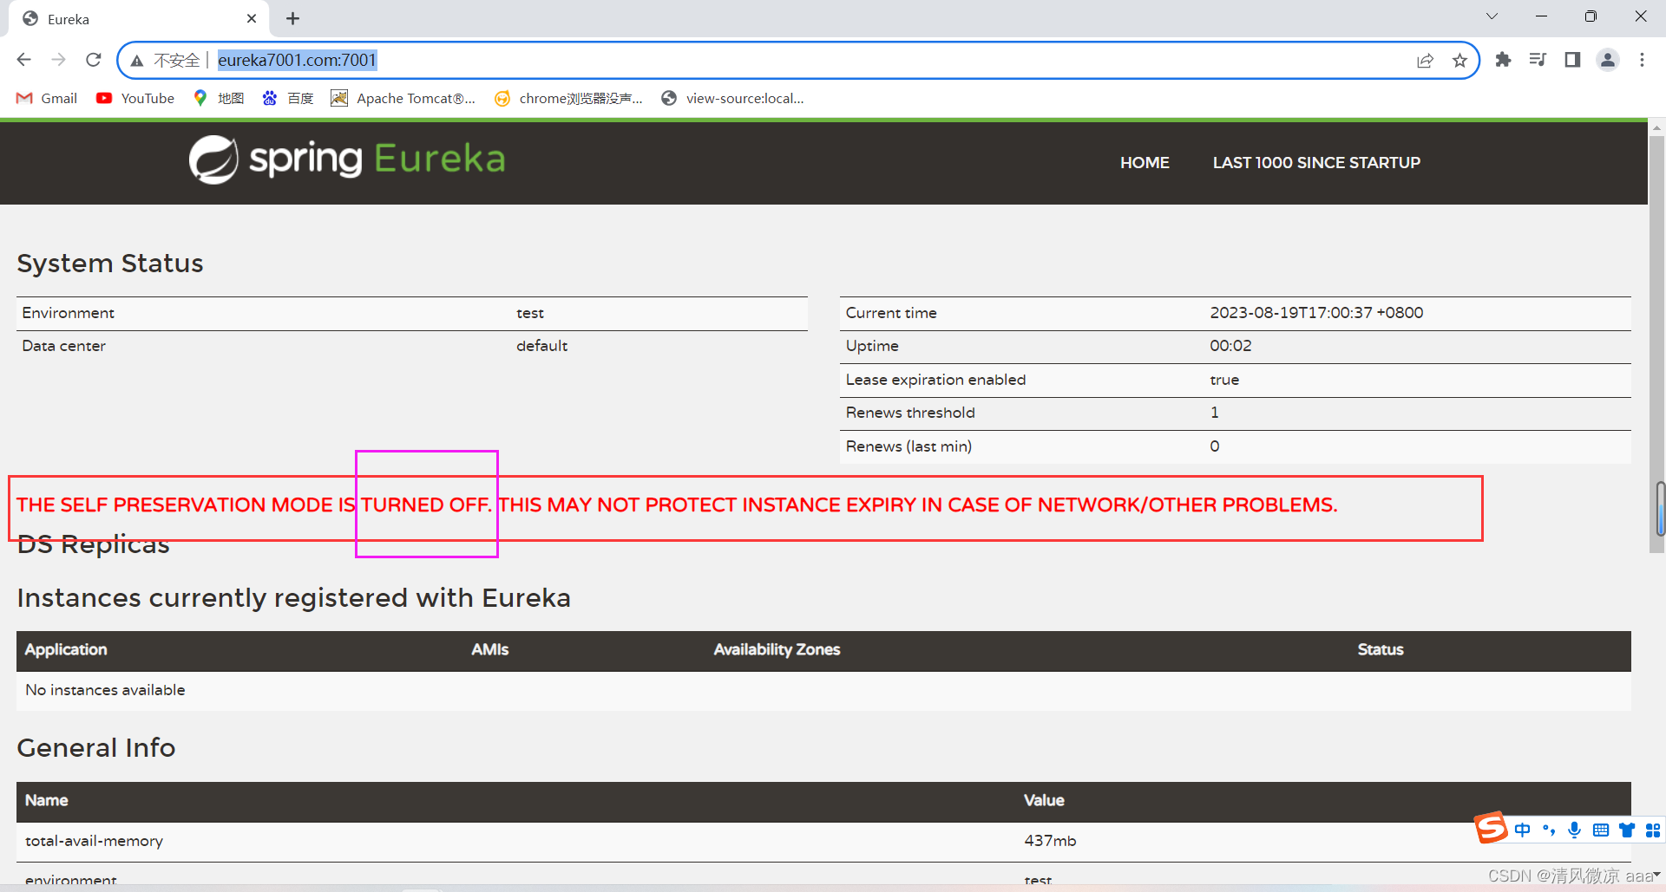
Task: Click the Value column header in General Info
Action: pyautogui.click(x=1044, y=801)
